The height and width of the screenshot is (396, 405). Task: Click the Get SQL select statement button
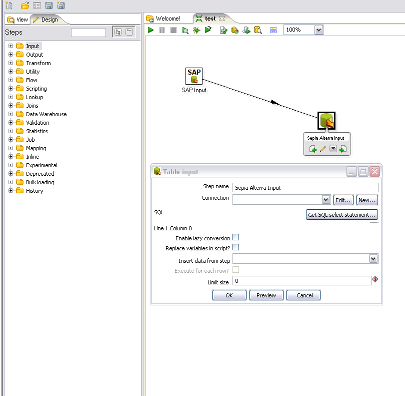(341, 215)
